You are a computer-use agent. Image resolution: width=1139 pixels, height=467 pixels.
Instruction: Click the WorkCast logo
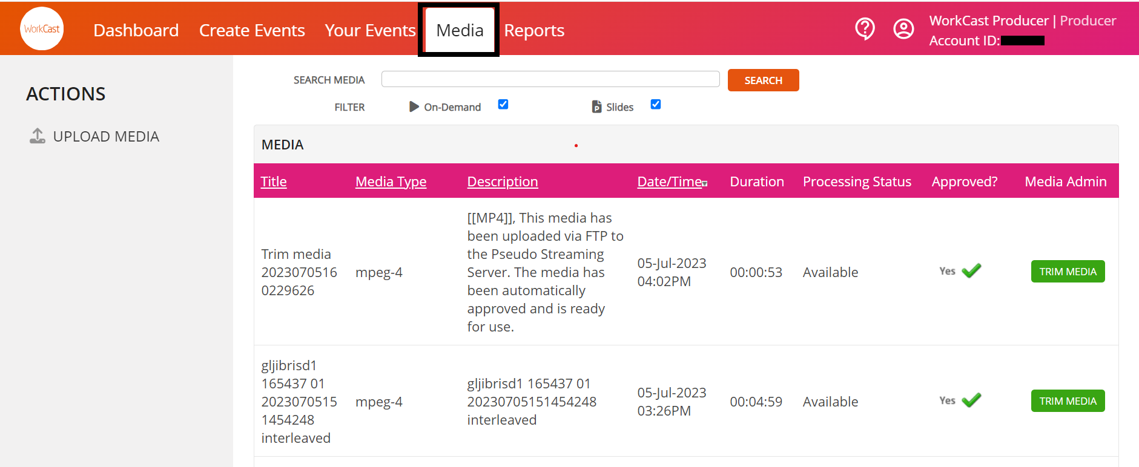pos(42,28)
